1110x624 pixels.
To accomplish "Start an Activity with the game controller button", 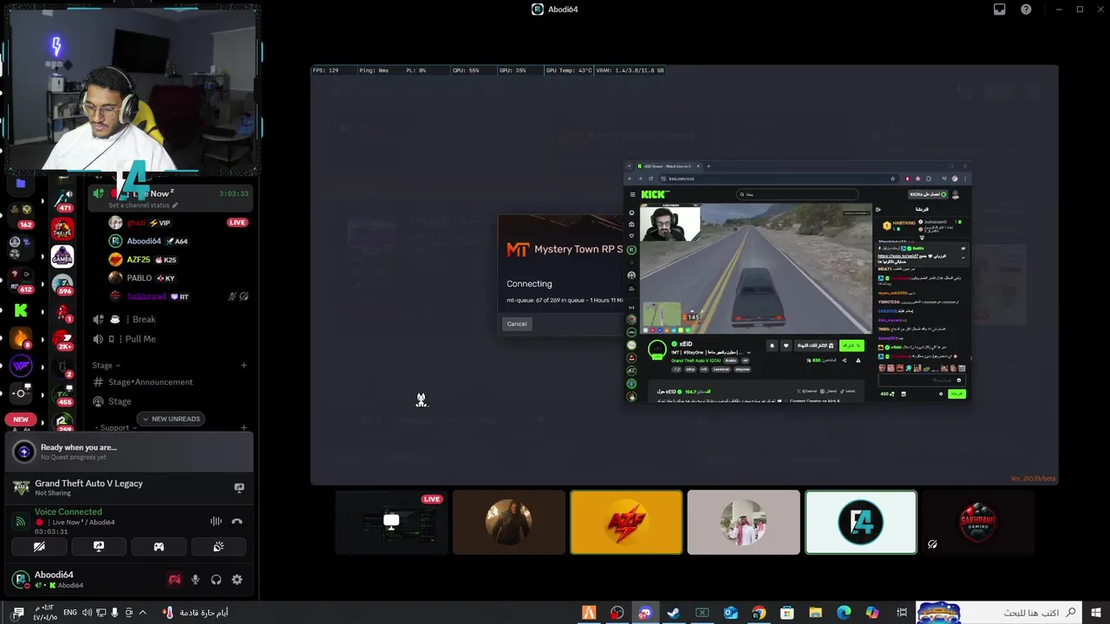I will pyautogui.click(x=159, y=547).
